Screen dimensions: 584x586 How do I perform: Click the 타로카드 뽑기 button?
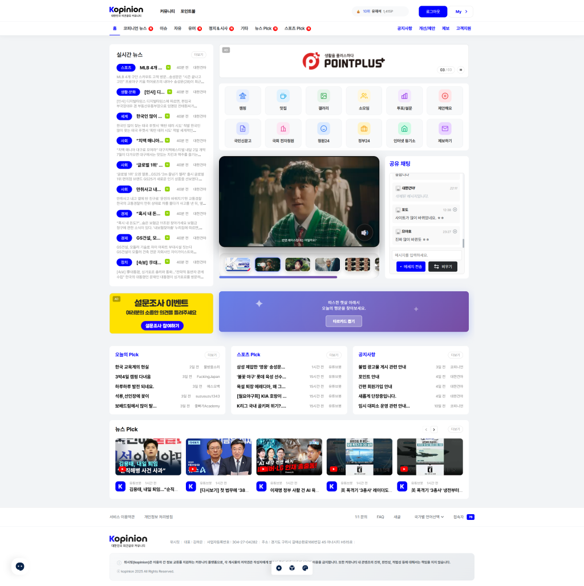pyautogui.click(x=343, y=321)
